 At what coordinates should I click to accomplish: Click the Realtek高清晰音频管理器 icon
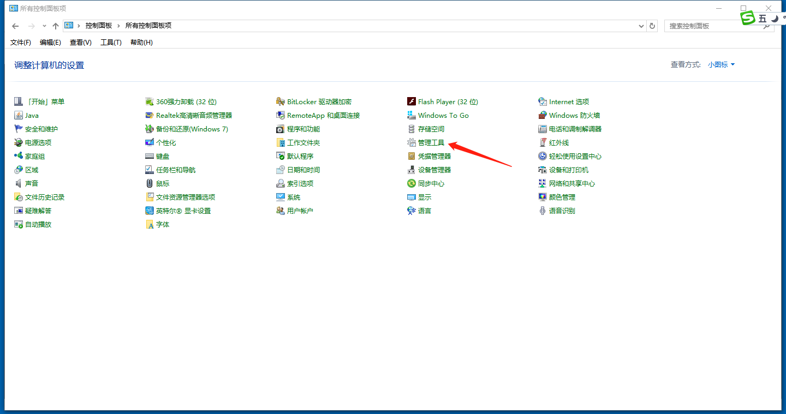coord(150,115)
